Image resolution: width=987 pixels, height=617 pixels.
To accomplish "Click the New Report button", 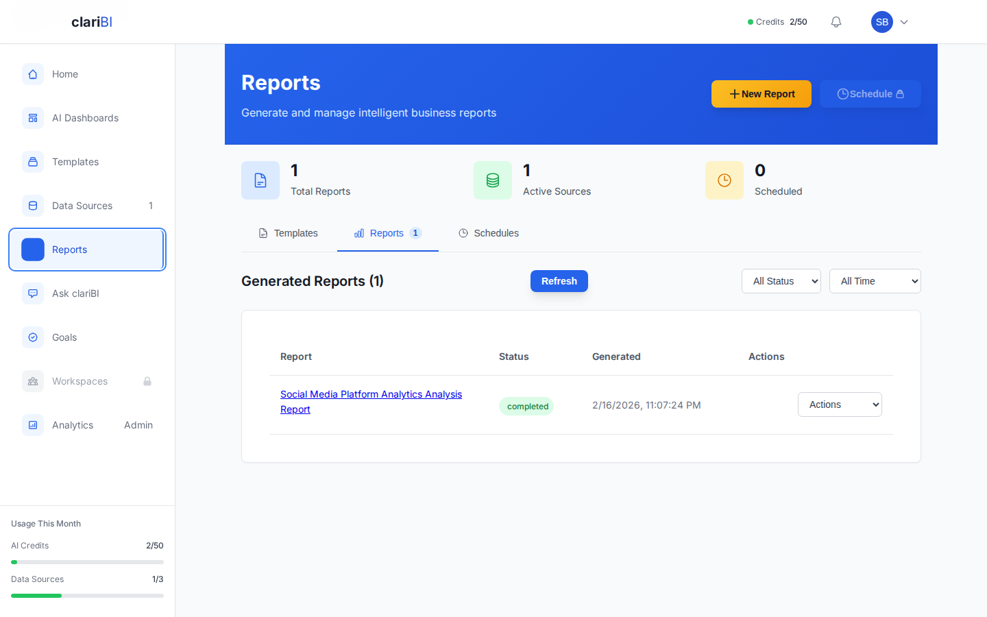I will tap(761, 94).
